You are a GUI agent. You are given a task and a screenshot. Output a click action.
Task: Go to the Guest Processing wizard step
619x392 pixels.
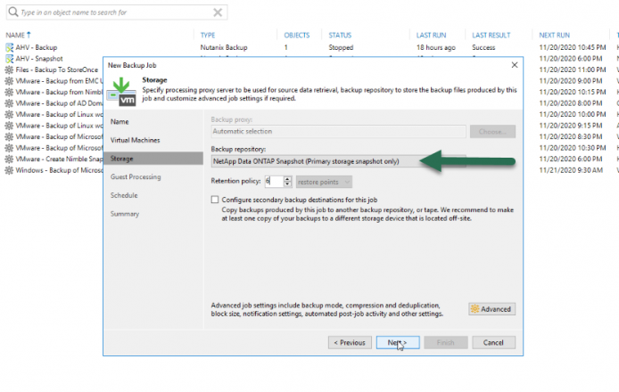(136, 177)
